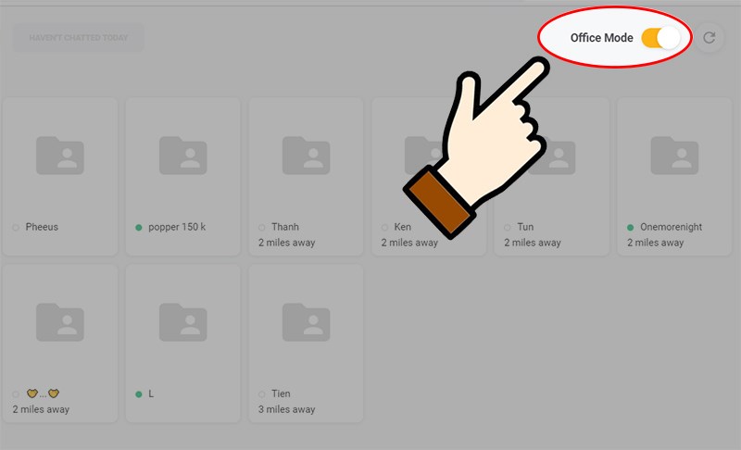Click the refresh icon beside Office Mode

(x=709, y=38)
